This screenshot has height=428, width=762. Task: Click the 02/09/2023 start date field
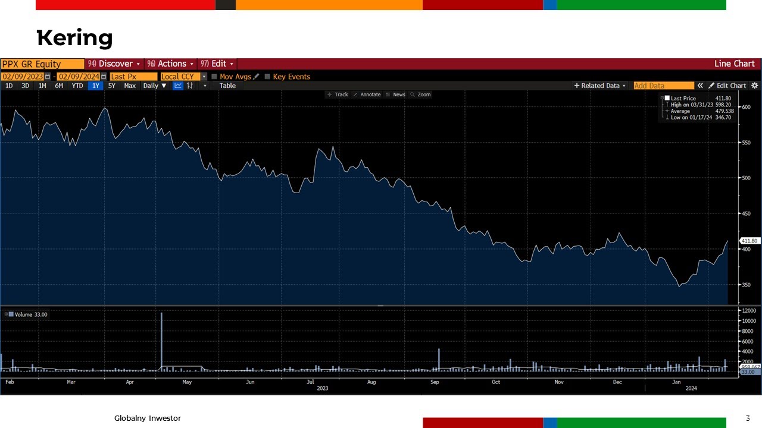[23, 77]
